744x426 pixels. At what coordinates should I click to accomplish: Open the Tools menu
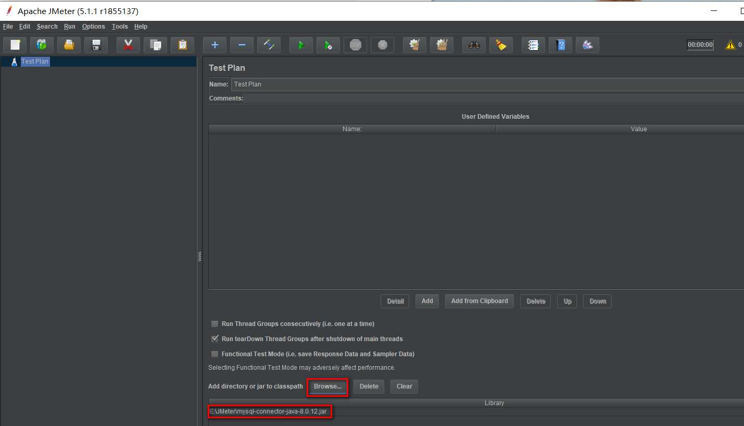[x=120, y=27]
